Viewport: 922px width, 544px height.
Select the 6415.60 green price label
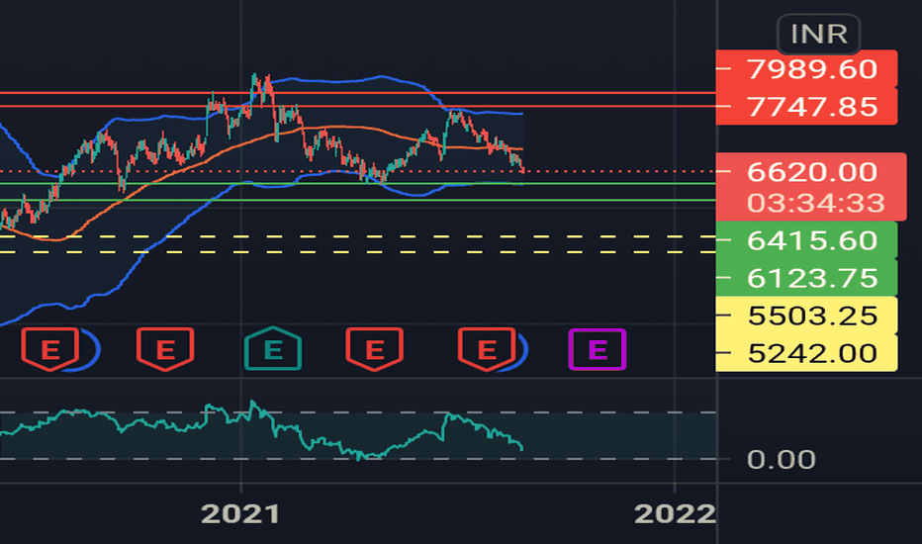pos(806,240)
